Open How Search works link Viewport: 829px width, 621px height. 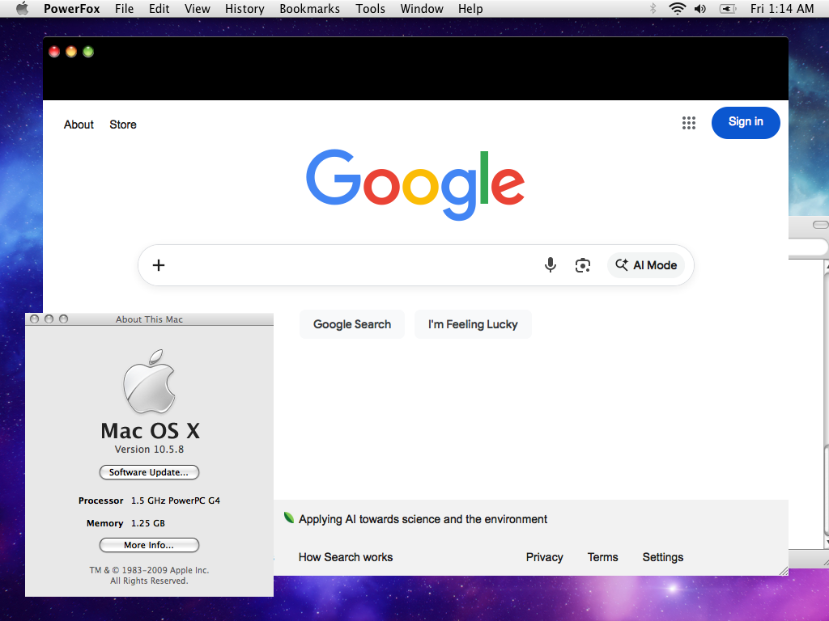(345, 557)
